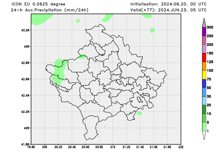
Task: Click the orange 100-125 legend swatch
Action: 204,66
